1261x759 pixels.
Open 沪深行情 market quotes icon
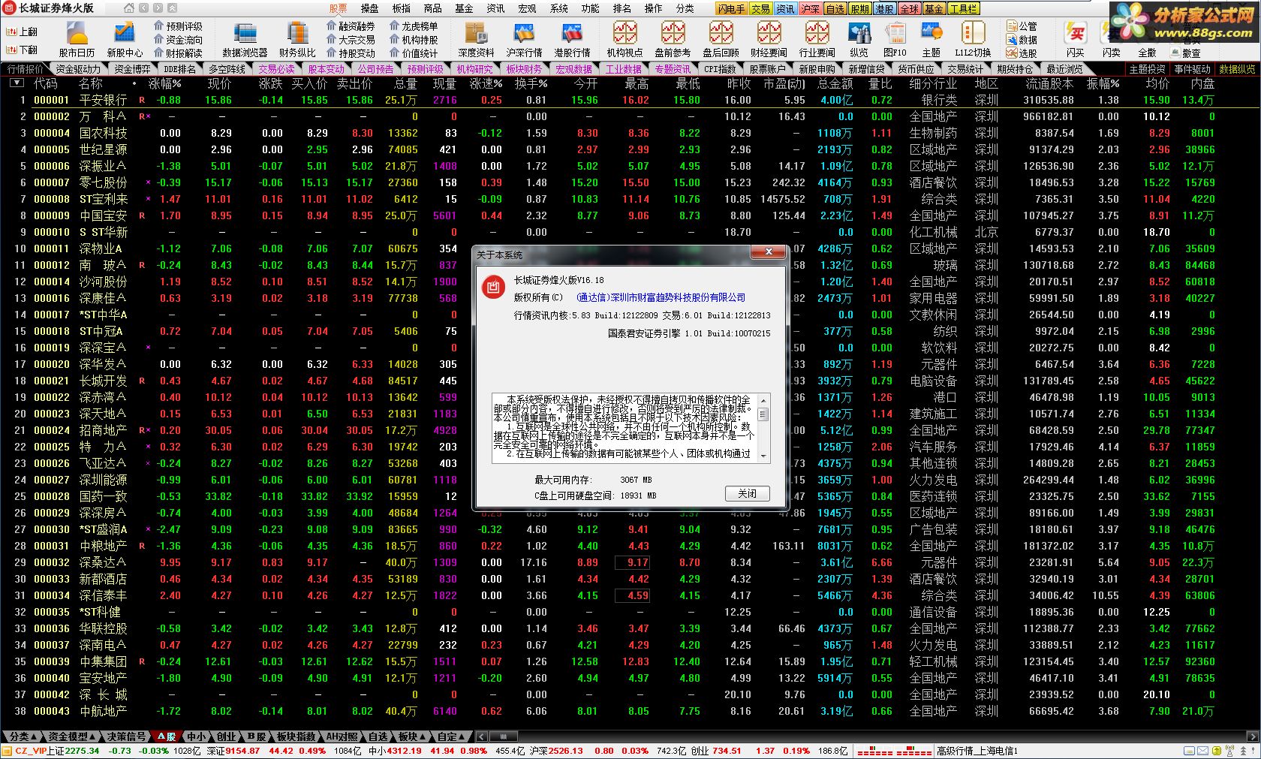click(x=524, y=38)
